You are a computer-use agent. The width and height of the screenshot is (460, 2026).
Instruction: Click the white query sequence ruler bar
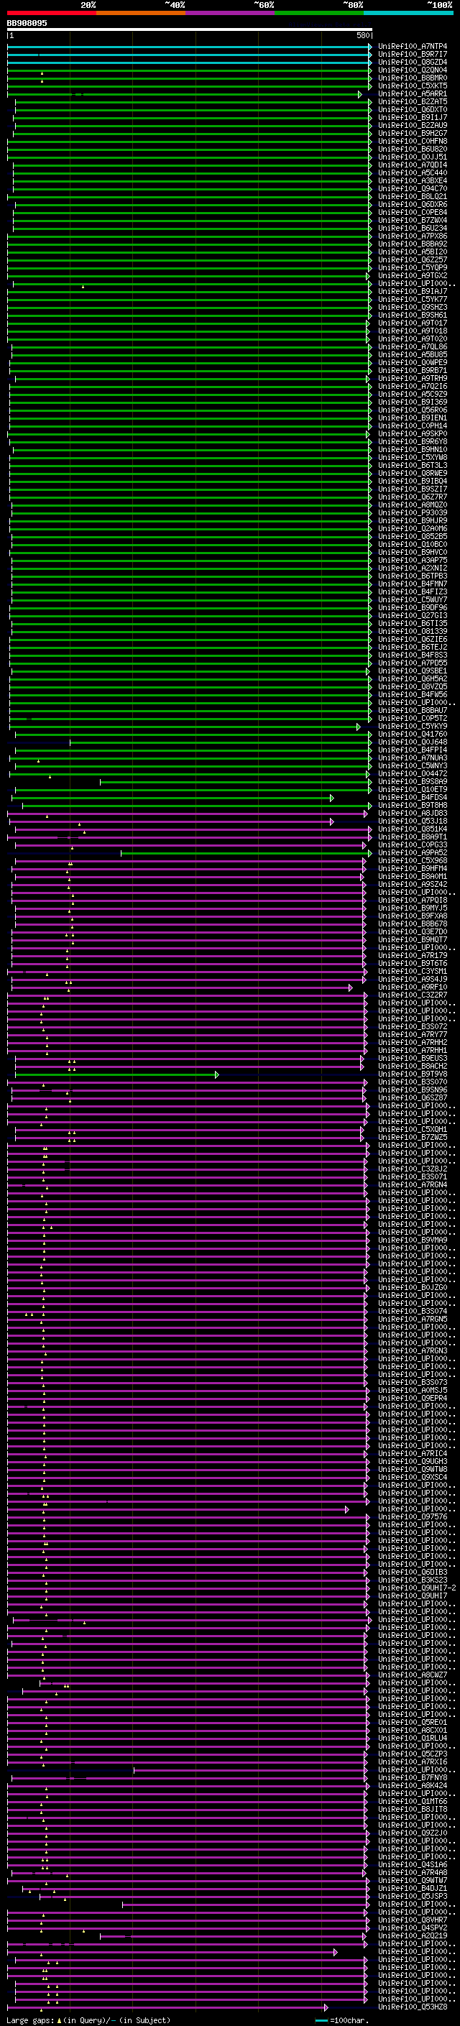190,30
